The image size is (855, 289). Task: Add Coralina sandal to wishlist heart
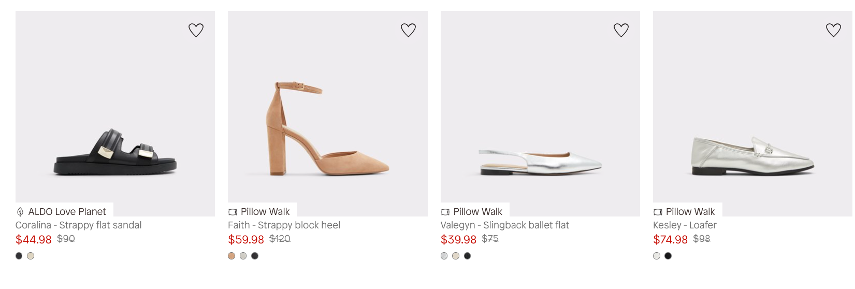pos(196,30)
